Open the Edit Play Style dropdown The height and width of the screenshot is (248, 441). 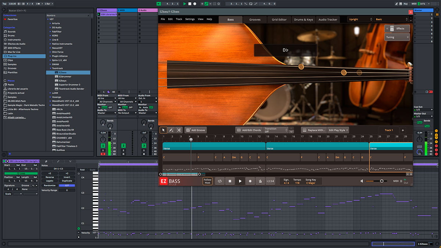point(338,130)
